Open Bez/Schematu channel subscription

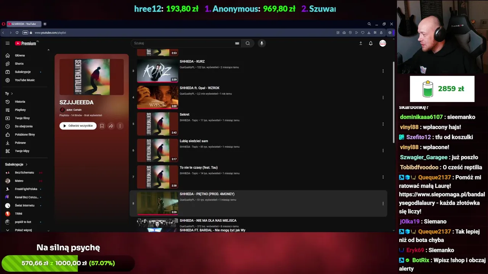[25, 173]
